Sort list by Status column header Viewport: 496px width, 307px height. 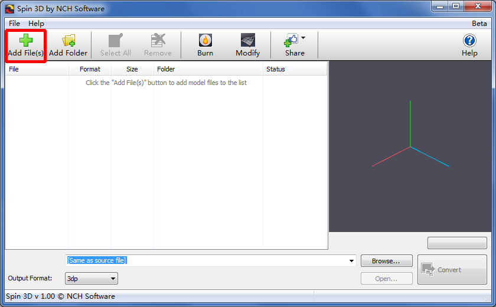tap(295, 69)
